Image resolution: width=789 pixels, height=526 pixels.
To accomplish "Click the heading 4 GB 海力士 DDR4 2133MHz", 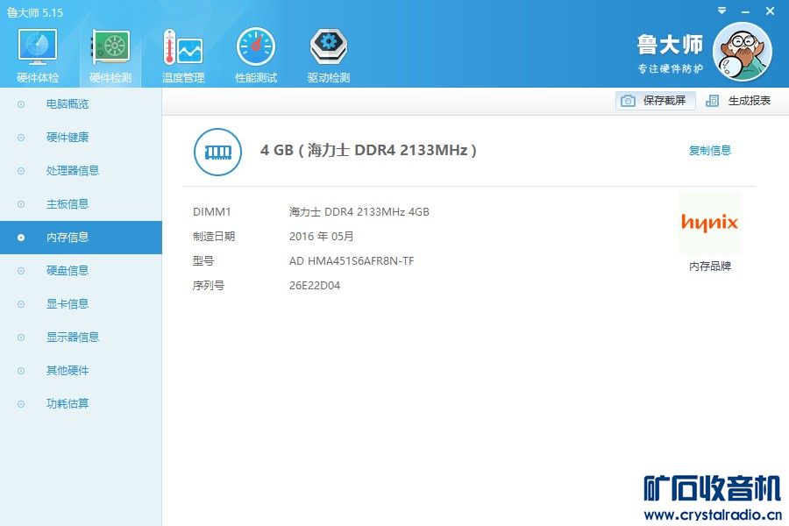I will click(x=368, y=150).
